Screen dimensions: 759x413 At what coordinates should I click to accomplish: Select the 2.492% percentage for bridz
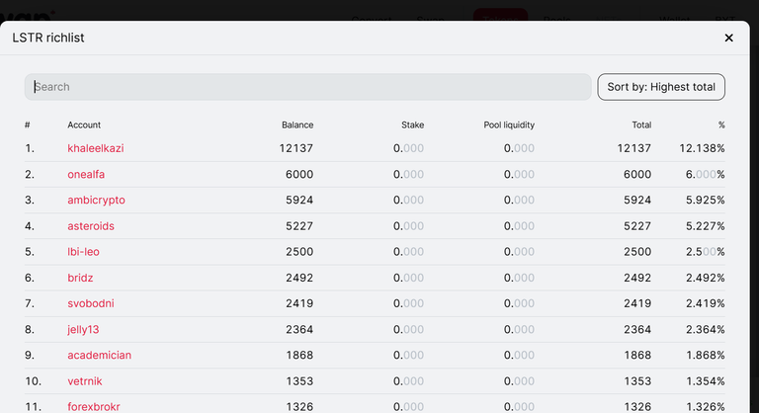(x=706, y=278)
